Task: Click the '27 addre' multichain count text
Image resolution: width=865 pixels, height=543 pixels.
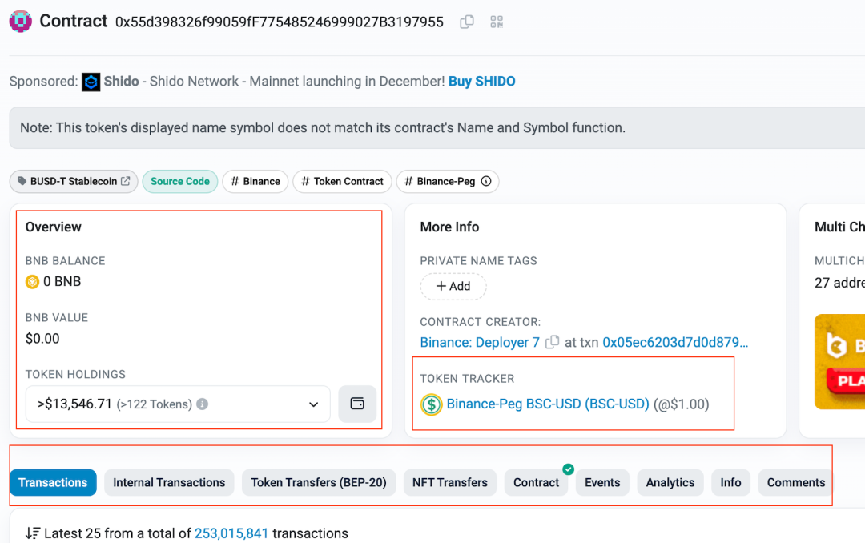Action: 839,283
